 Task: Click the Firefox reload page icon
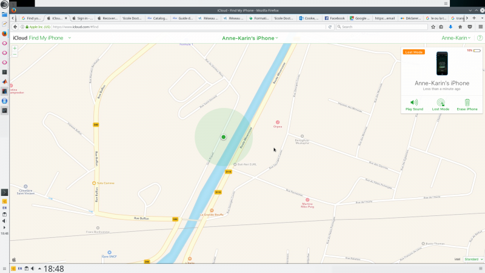(330, 27)
